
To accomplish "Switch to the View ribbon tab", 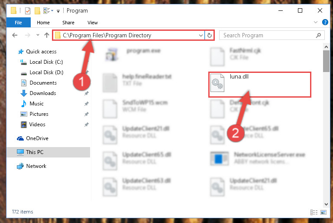I will click(x=93, y=23).
